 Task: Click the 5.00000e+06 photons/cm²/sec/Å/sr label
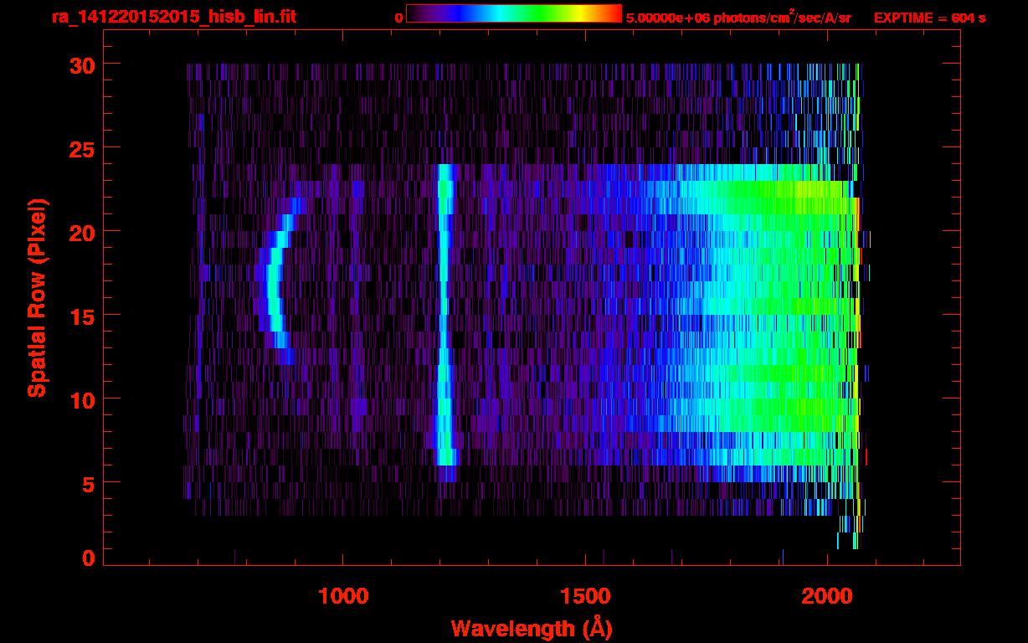(x=738, y=17)
